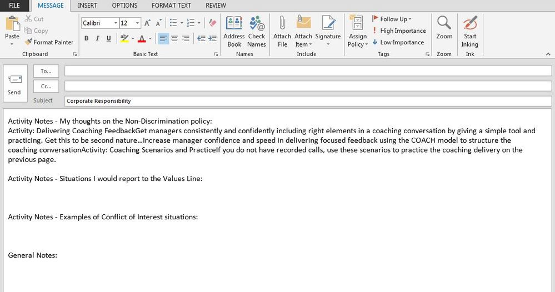
Task: Open the FILE tab
Action: tap(14, 6)
